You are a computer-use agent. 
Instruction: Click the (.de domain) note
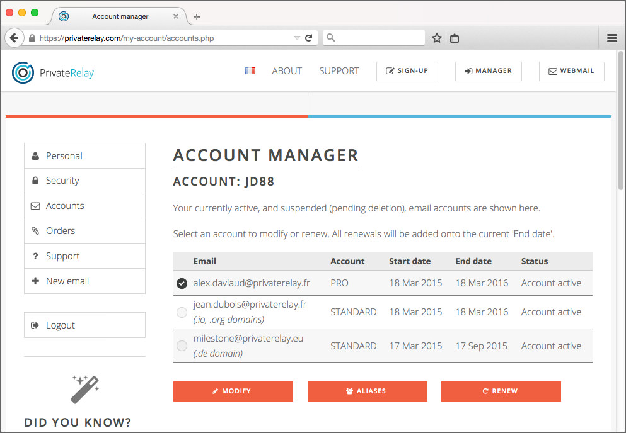(x=218, y=354)
